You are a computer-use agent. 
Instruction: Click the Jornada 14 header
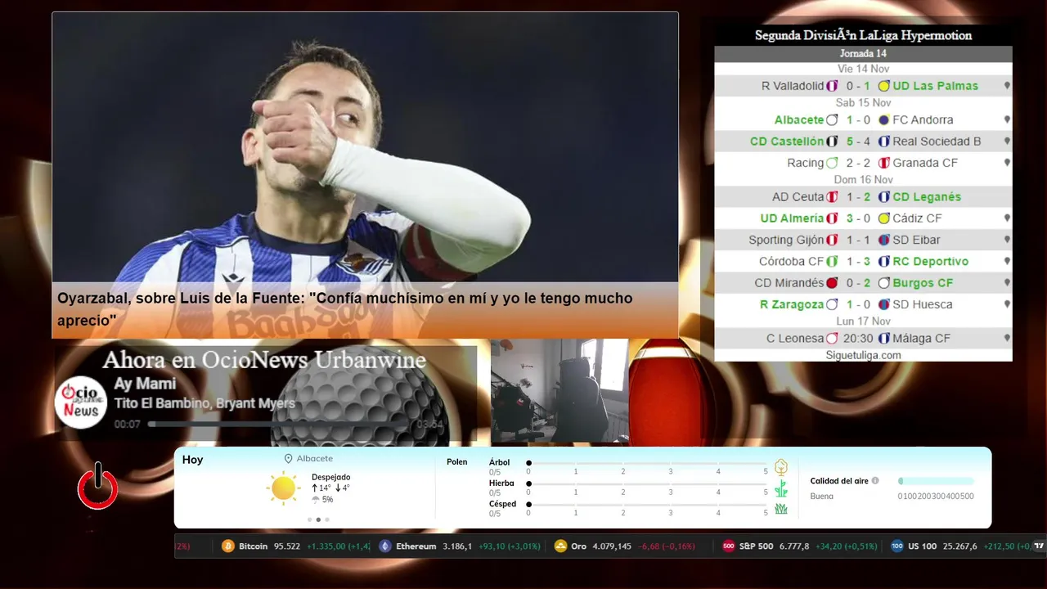863,54
